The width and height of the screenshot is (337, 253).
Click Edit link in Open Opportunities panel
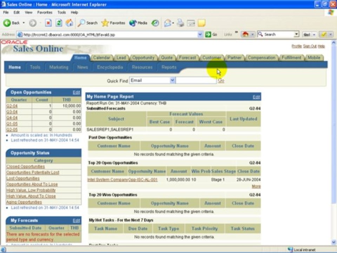point(76,92)
